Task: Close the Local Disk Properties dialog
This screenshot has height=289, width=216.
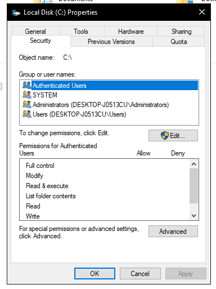Action: point(202,12)
